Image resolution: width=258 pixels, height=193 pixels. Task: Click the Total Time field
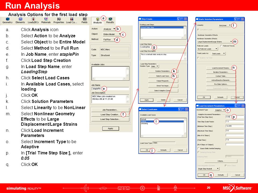pyautogui.click(x=235, y=140)
